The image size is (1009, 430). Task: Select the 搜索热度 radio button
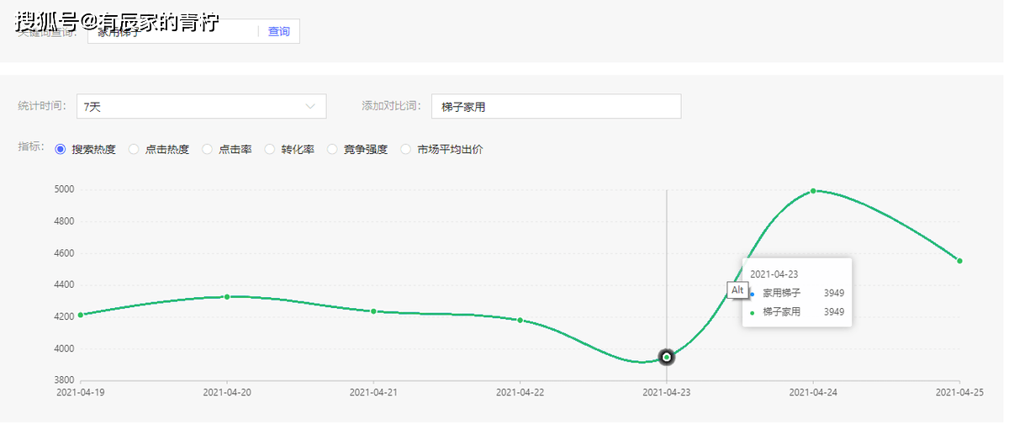tap(61, 150)
